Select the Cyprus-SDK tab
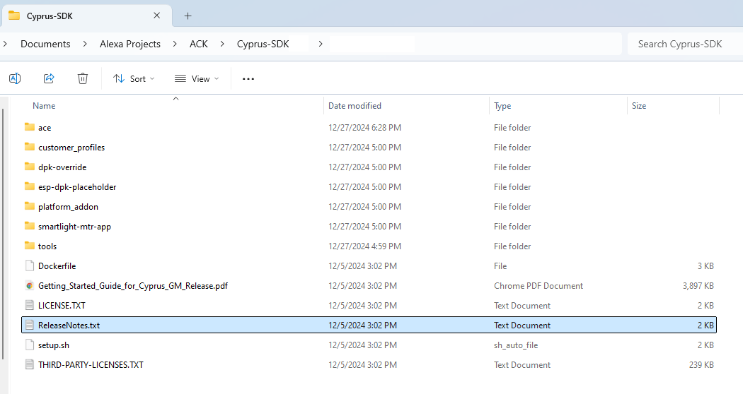 click(x=86, y=16)
